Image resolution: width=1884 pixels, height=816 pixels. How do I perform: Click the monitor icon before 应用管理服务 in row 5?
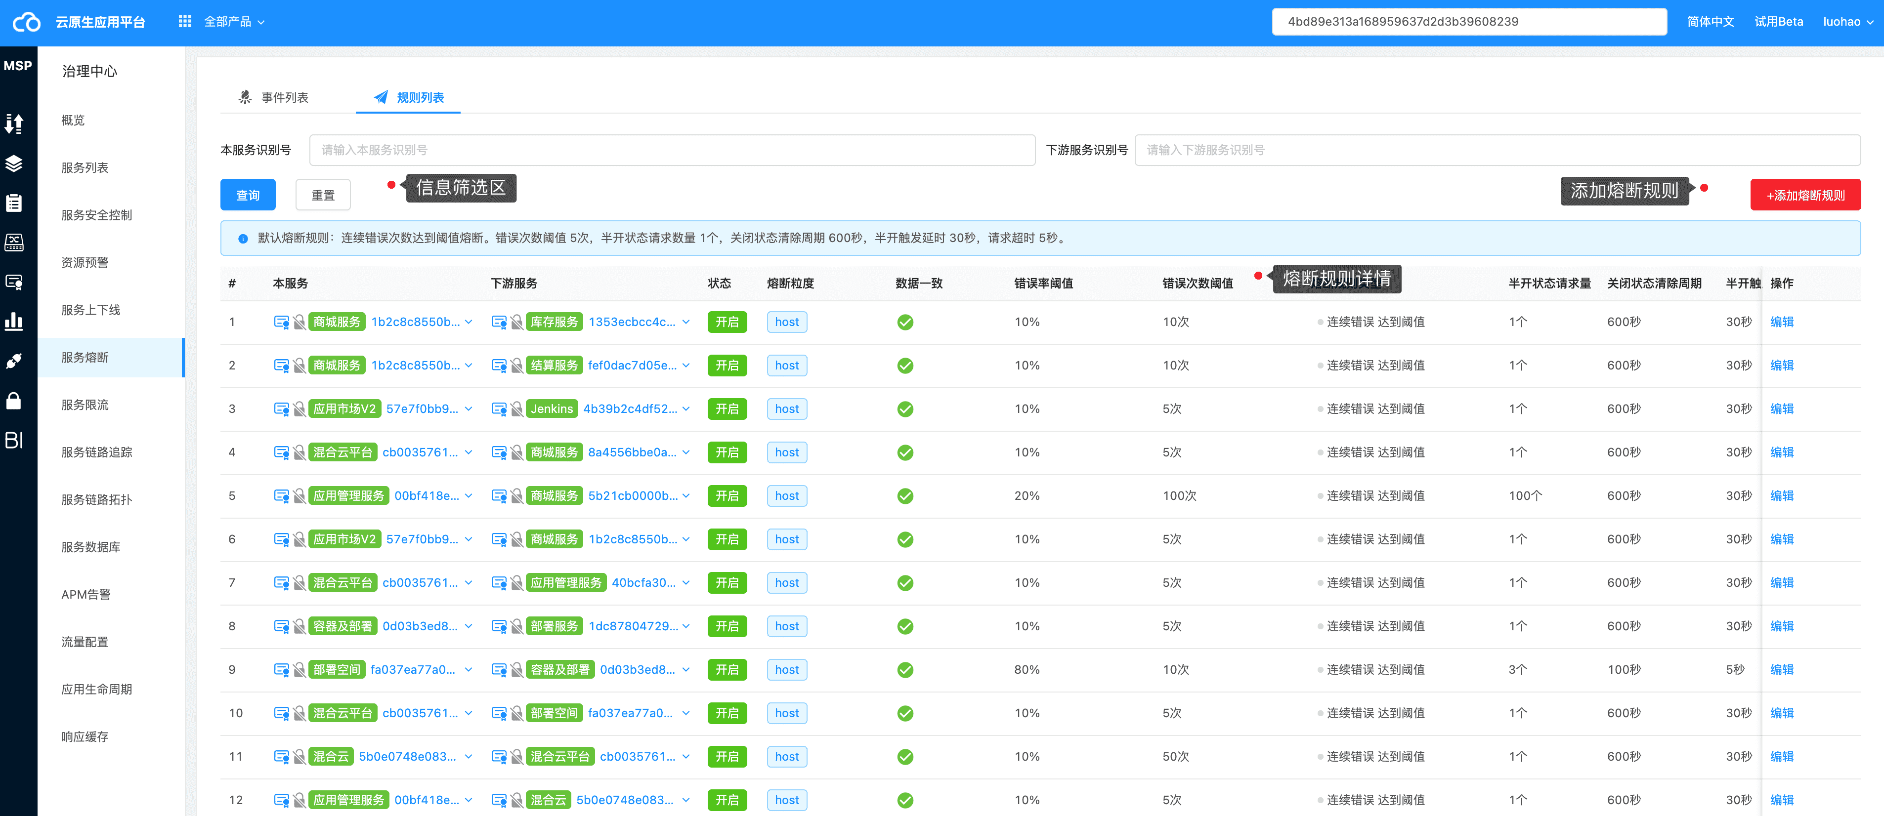281,496
